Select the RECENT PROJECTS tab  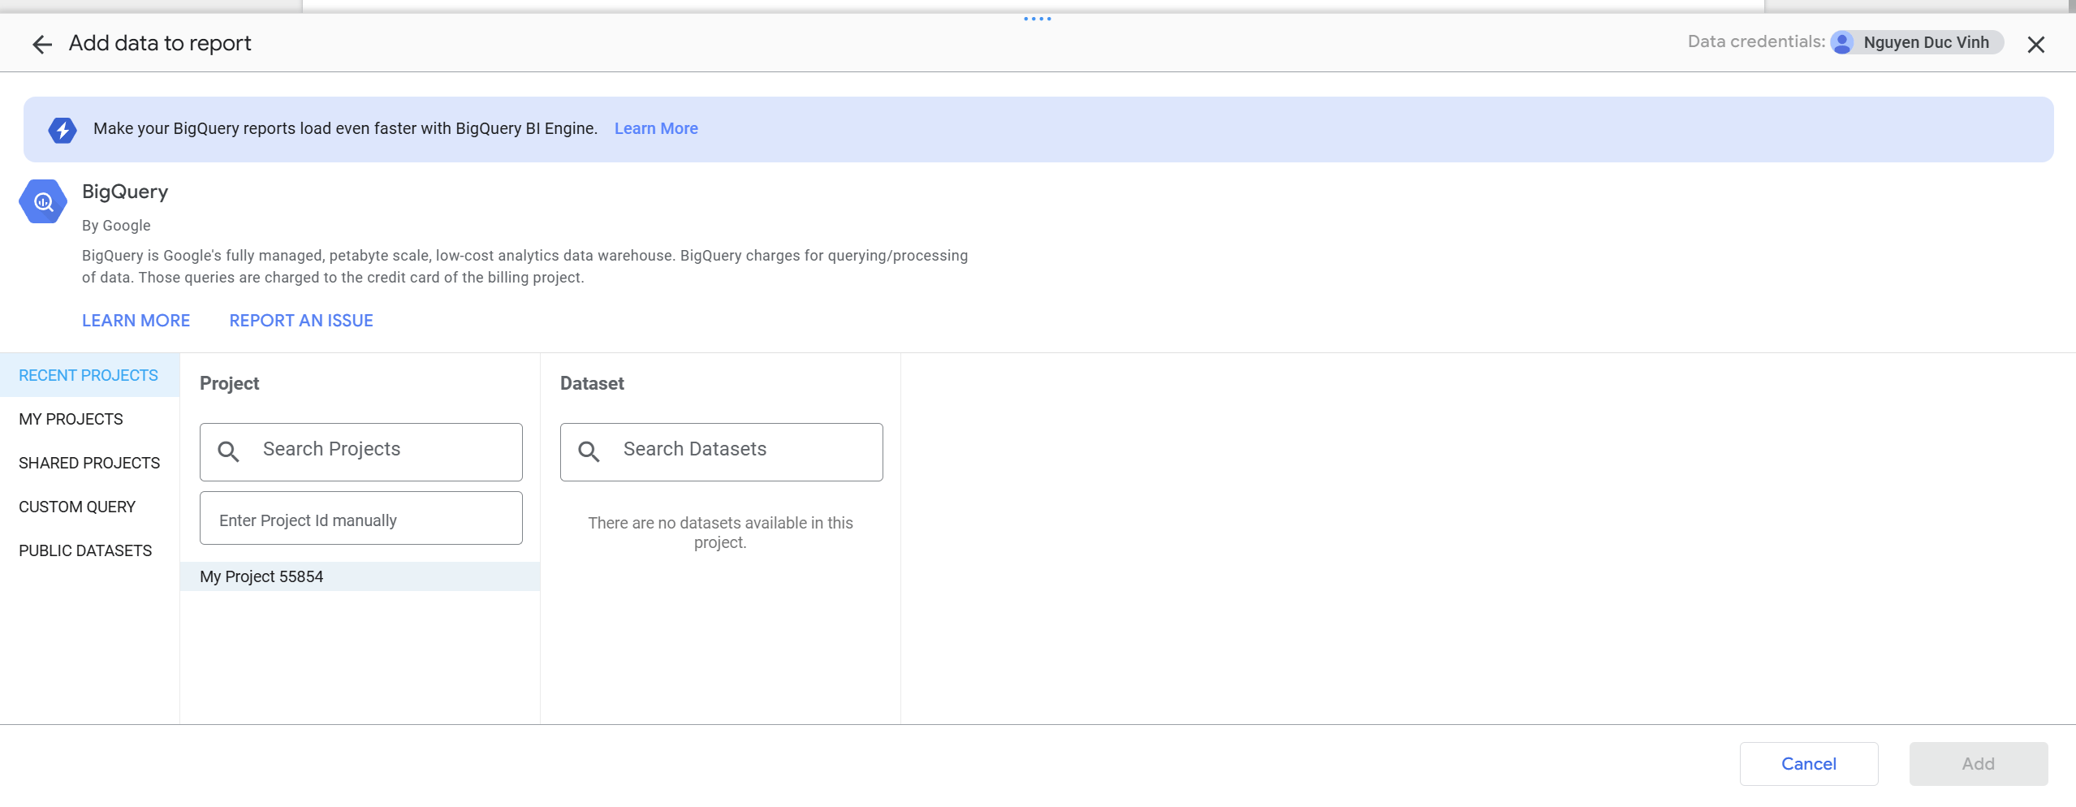point(89,375)
